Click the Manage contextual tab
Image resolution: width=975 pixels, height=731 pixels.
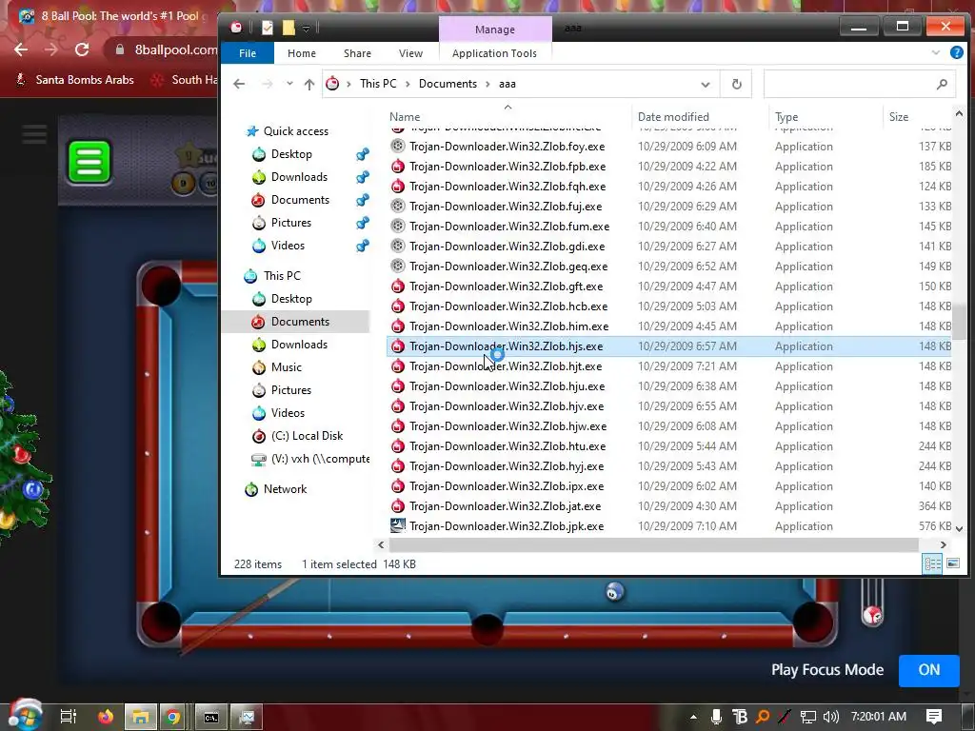coord(495,30)
